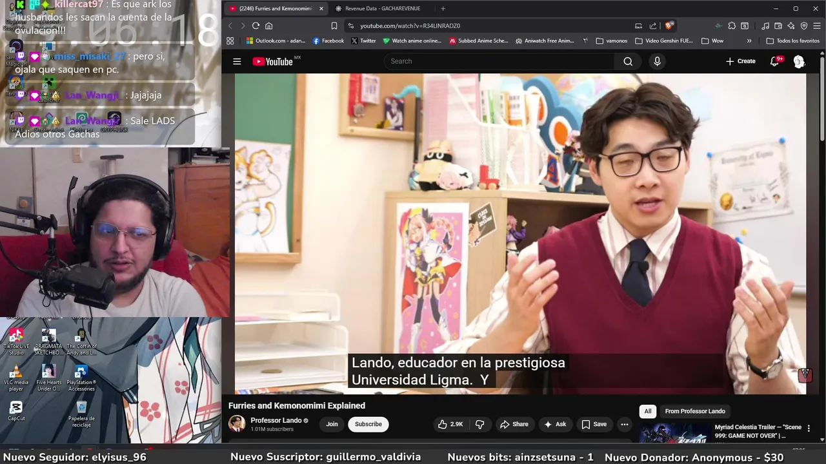826x464 pixels.
Task: Launch VLC media player from desktop
Action: coord(16,378)
